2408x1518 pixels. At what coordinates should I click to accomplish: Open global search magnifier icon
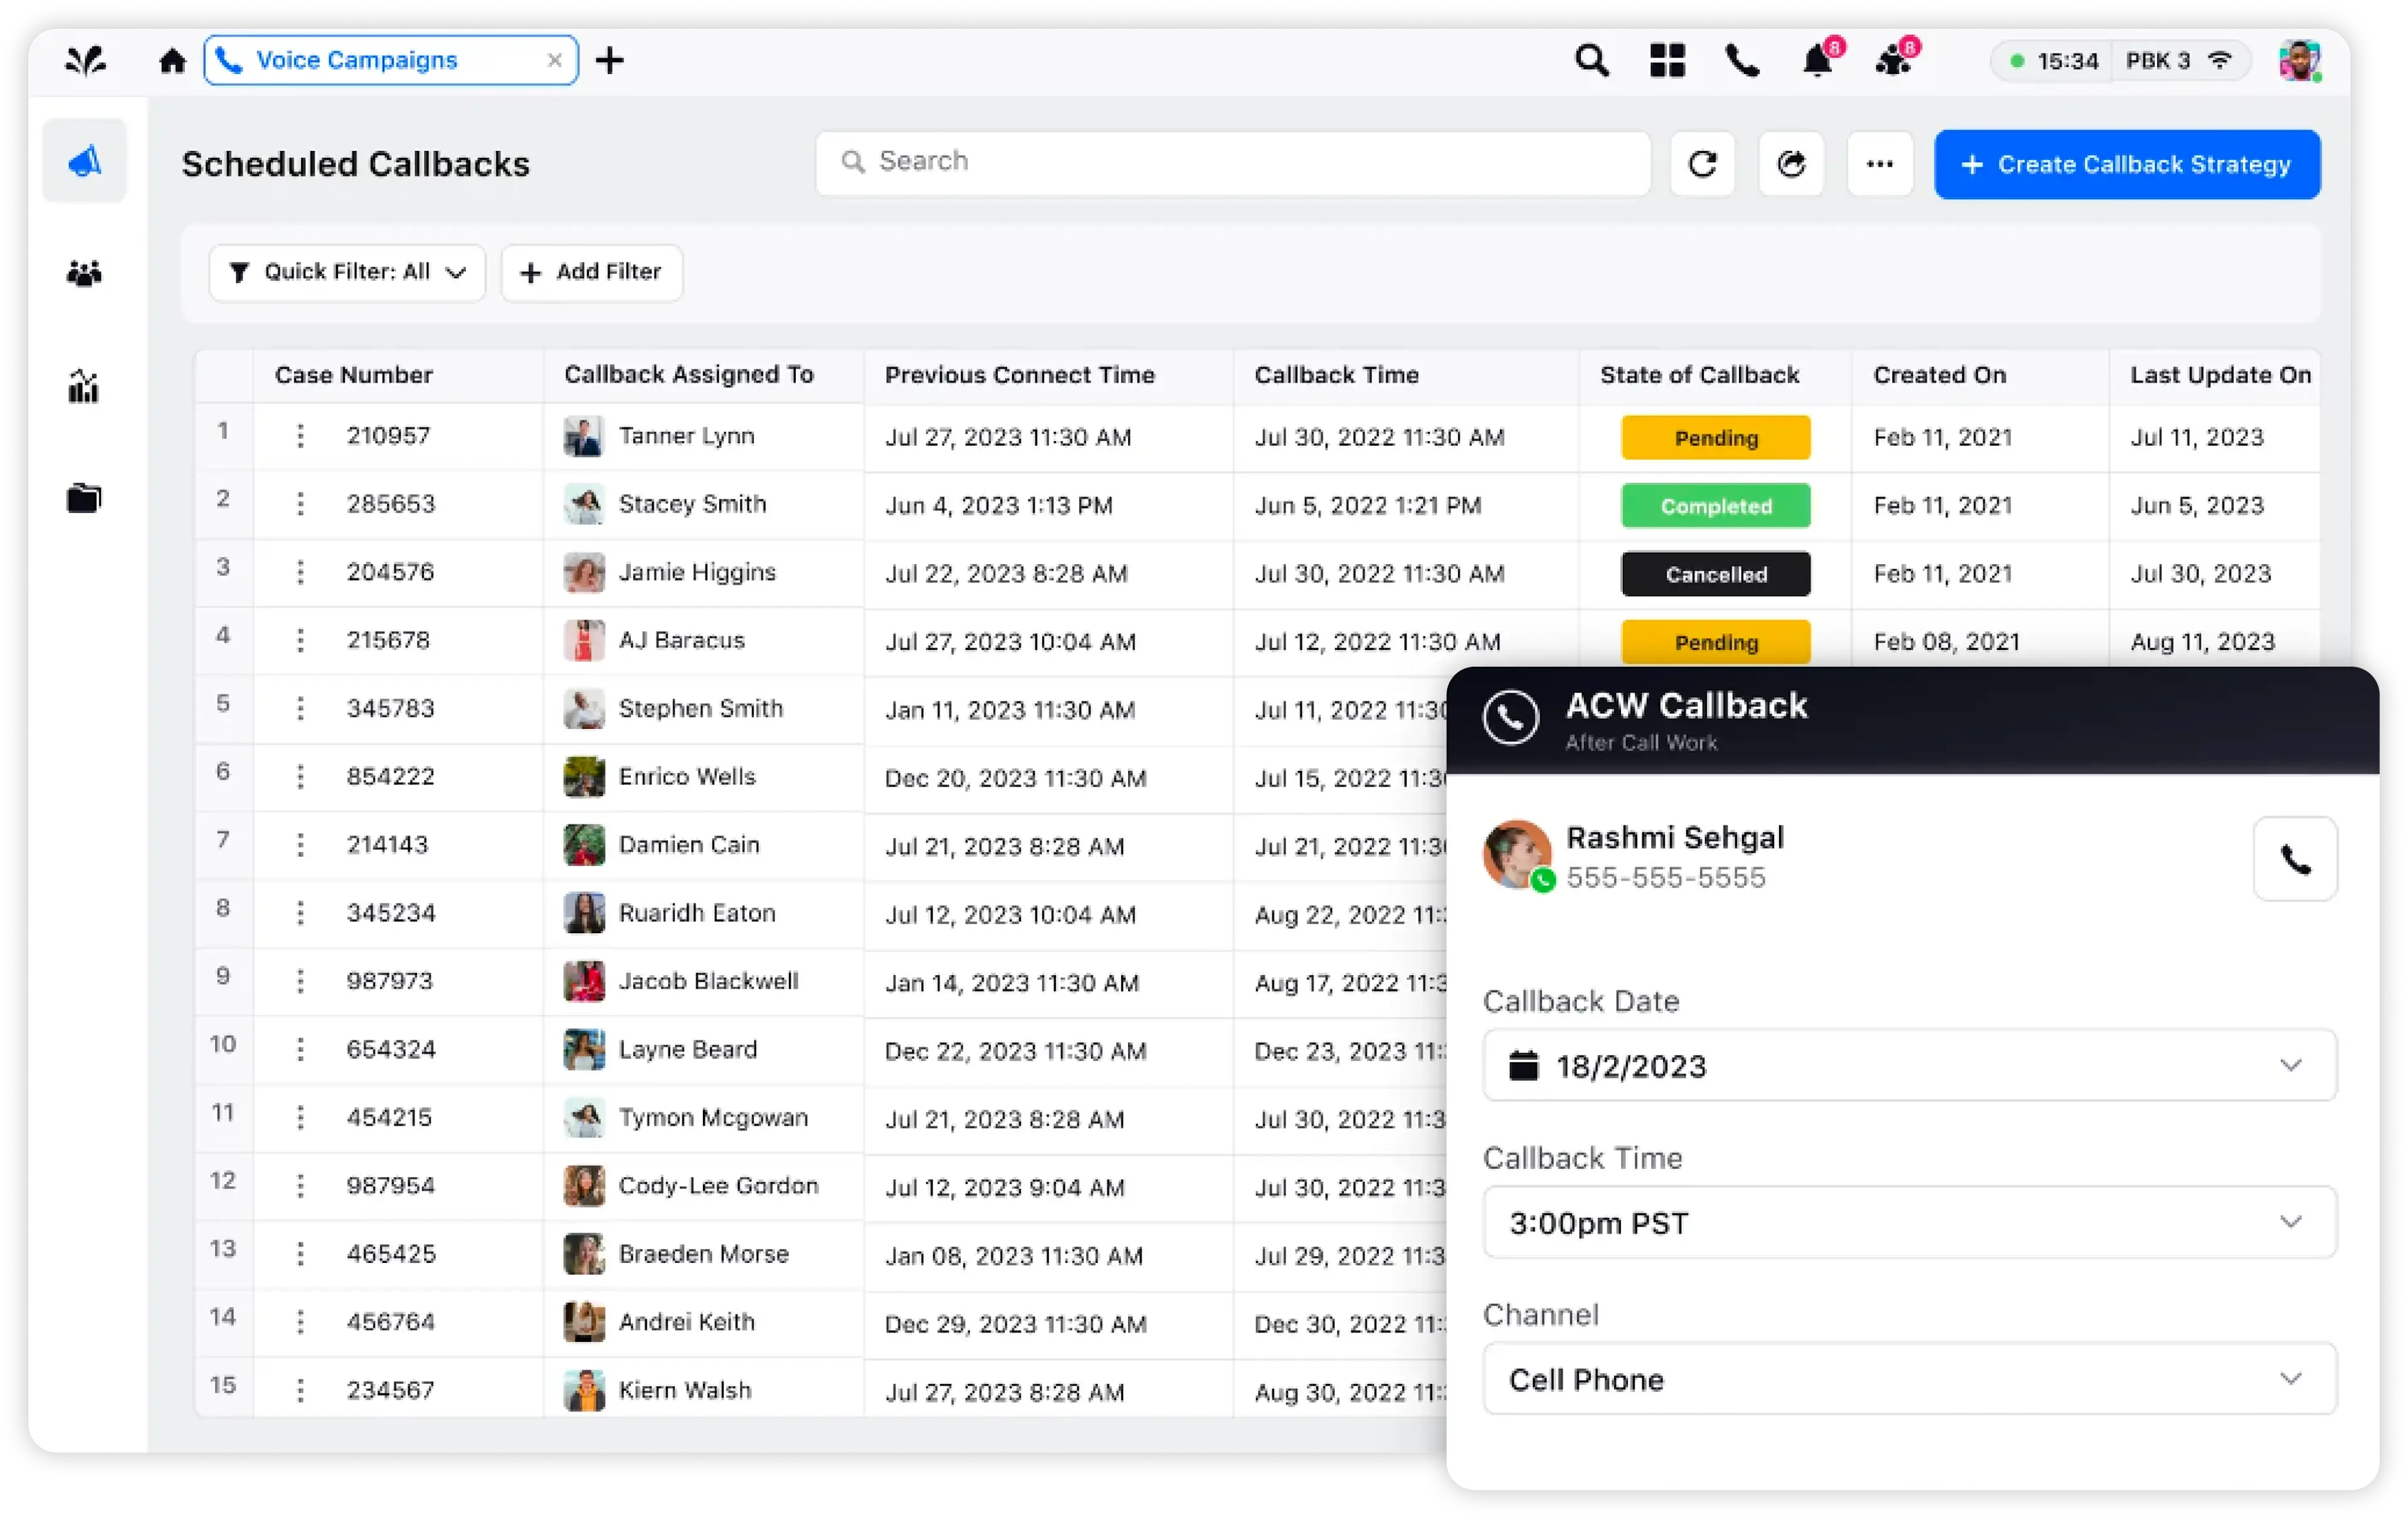1591,61
